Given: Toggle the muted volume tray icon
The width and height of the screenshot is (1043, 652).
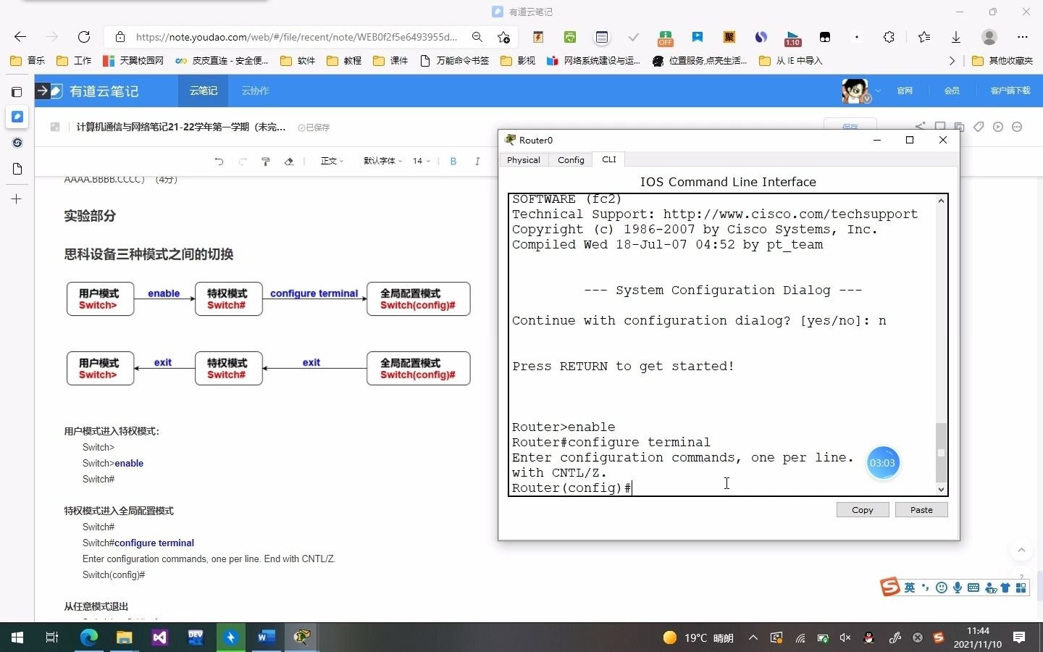Looking at the screenshot, I should tap(845, 638).
